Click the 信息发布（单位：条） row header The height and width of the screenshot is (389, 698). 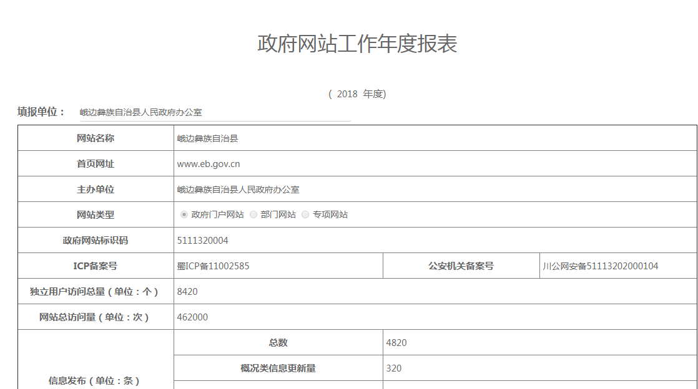tap(95, 380)
